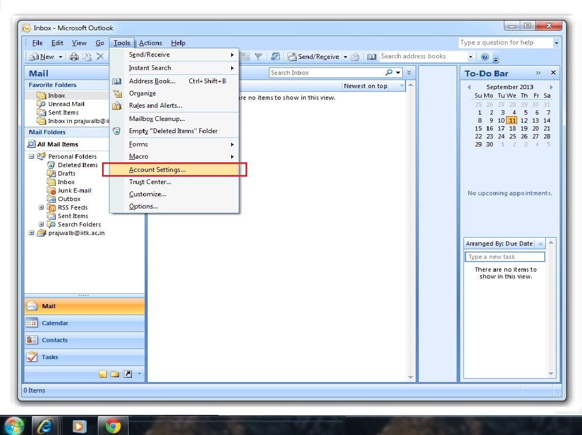
Task: Click the Delete (X) toolbar icon
Action: pos(100,57)
